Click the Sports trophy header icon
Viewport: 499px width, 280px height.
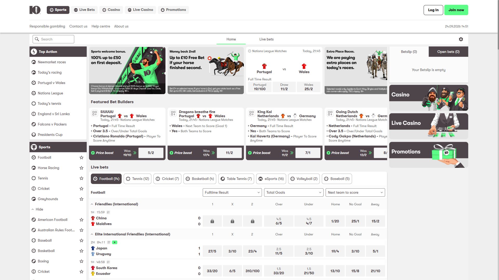[34, 147]
